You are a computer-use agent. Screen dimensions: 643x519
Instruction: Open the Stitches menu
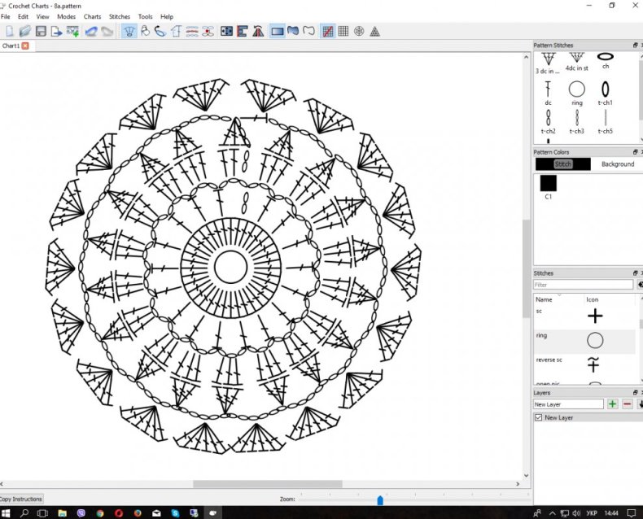tap(120, 16)
